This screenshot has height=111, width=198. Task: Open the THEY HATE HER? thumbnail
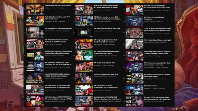(84, 55)
